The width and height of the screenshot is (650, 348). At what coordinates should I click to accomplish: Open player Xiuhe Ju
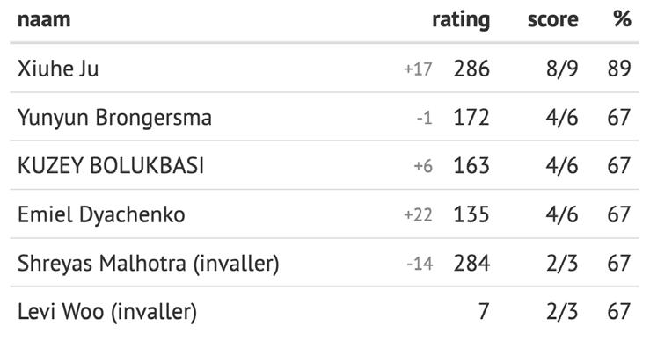pos(58,69)
